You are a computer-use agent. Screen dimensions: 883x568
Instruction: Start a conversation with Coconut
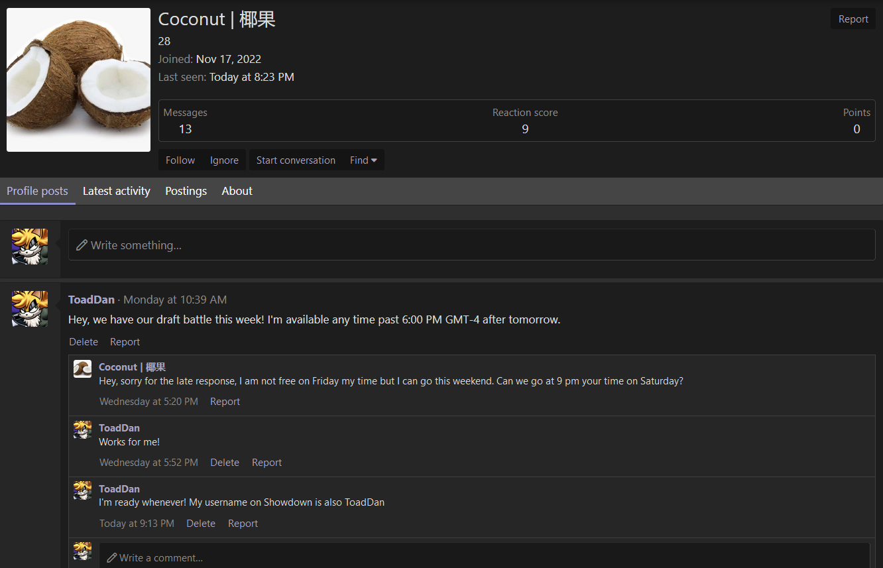[x=296, y=160]
